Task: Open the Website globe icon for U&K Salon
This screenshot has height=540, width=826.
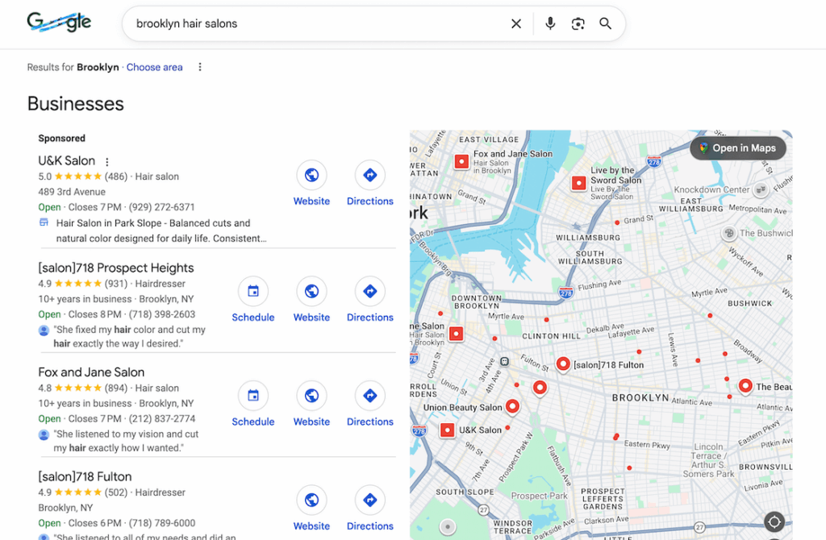Action: (311, 175)
